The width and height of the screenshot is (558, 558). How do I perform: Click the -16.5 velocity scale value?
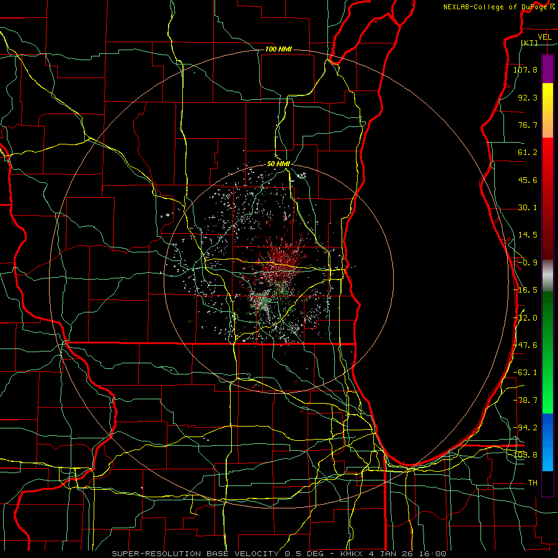pyautogui.click(x=525, y=290)
